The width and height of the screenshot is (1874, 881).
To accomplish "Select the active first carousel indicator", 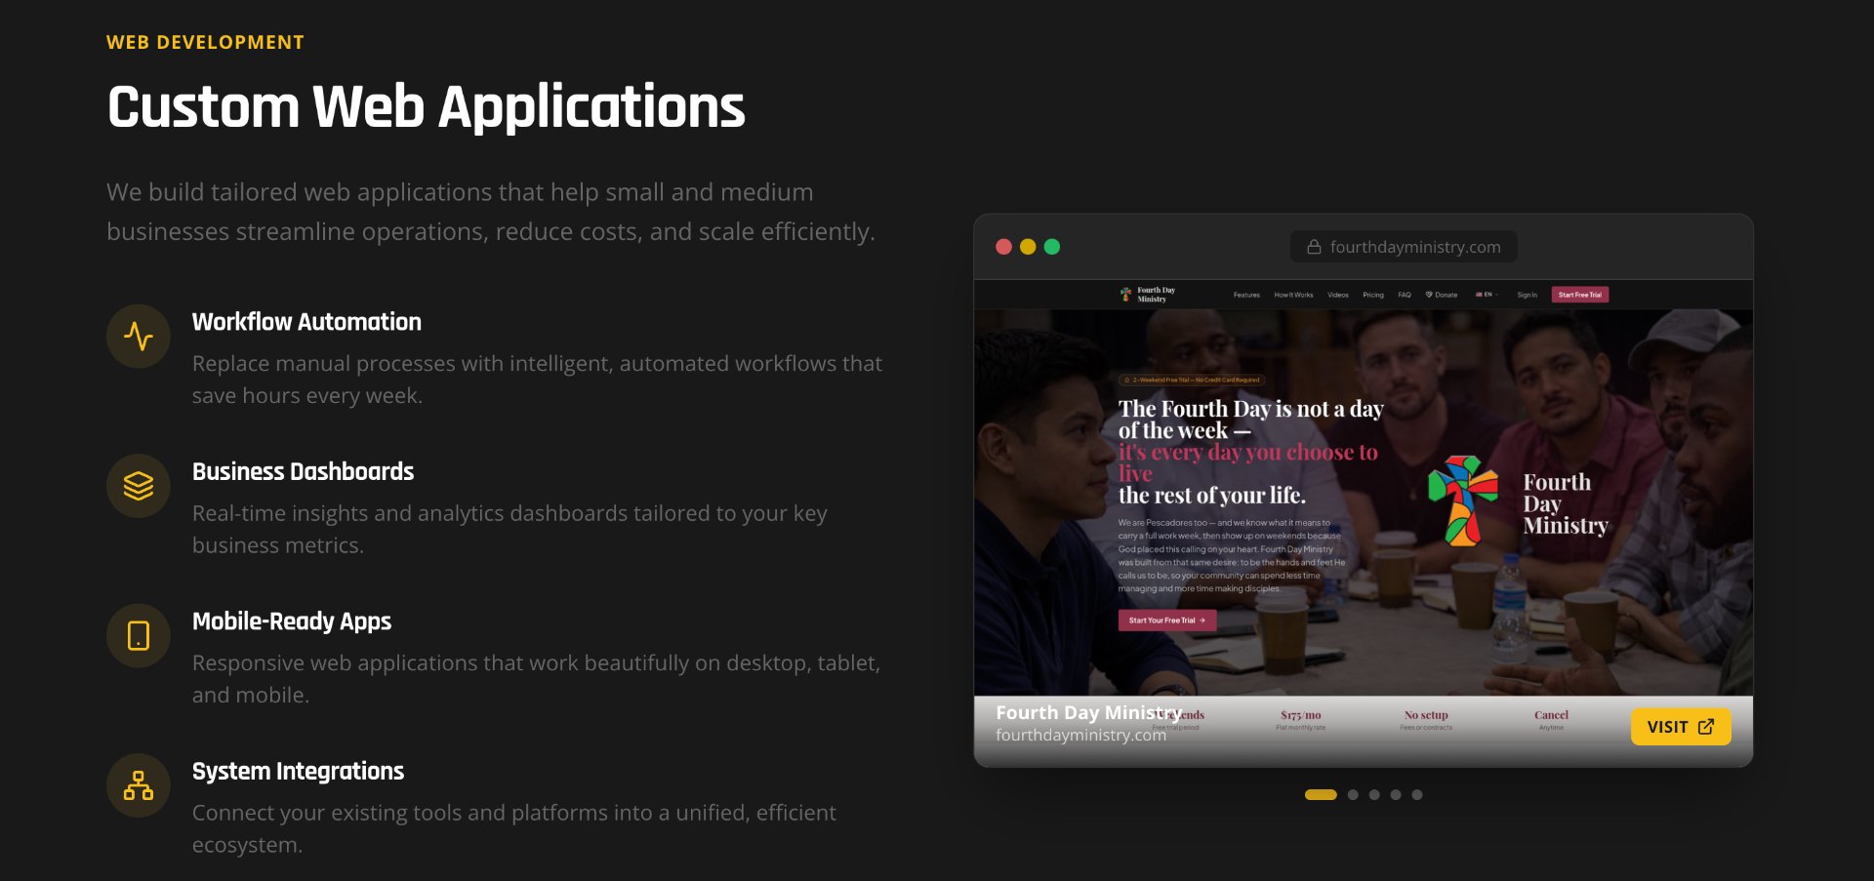I will click(1321, 795).
